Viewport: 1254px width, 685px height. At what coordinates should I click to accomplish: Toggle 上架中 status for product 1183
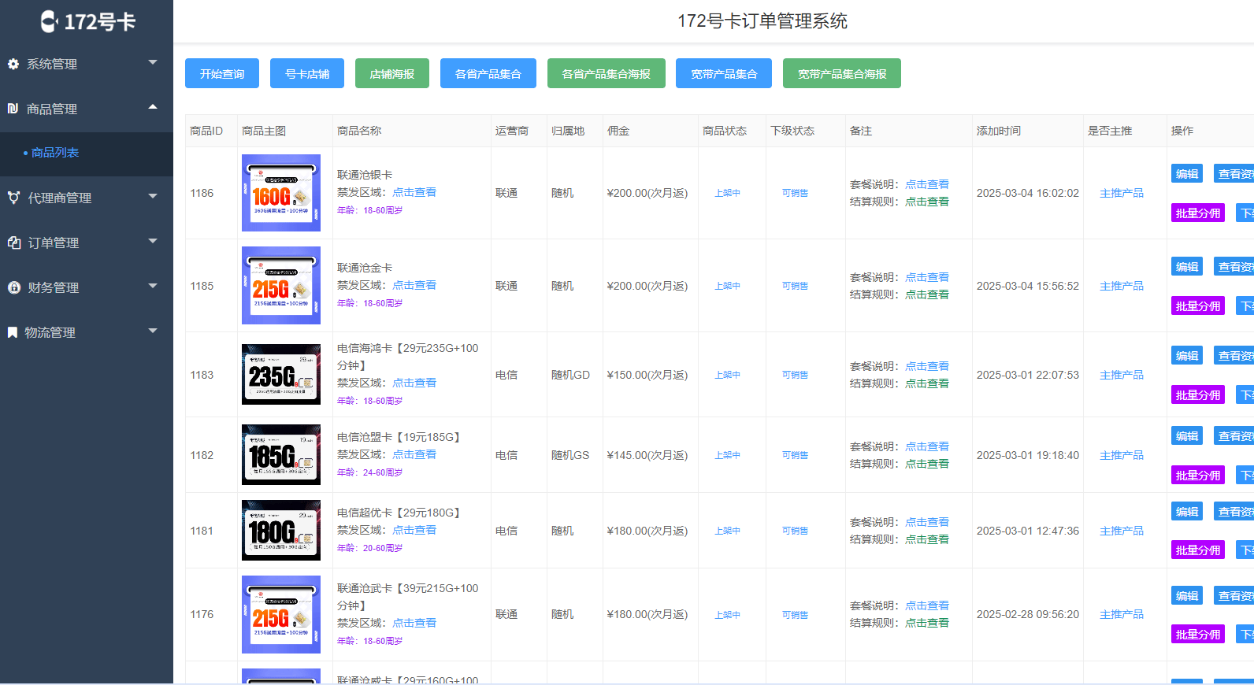tap(727, 375)
